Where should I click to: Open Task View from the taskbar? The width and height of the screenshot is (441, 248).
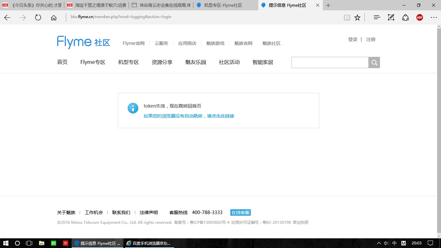(x=29, y=243)
